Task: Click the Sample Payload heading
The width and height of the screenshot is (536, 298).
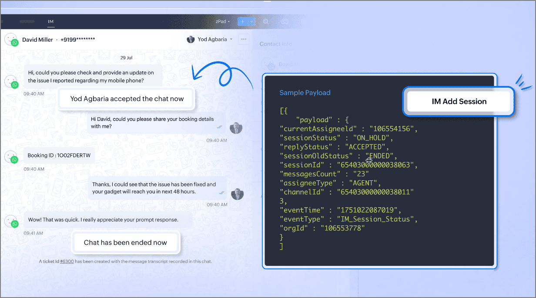Action: click(305, 93)
